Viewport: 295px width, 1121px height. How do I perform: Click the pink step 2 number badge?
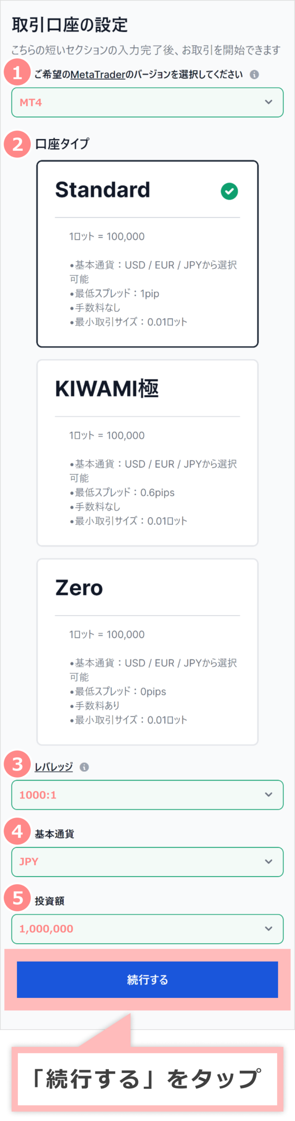pyautogui.click(x=17, y=144)
